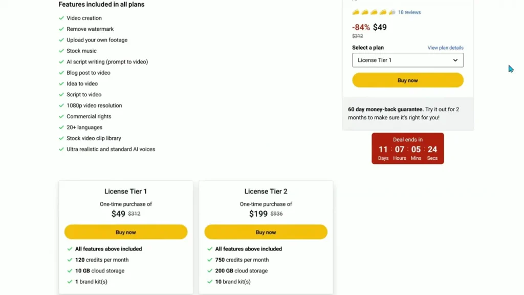Click Buy now in License Tier 1 card
Viewport: 524px width, 295px height.
(126, 232)
